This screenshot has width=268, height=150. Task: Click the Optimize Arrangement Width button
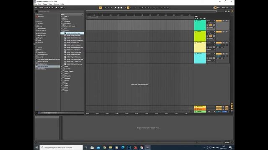click(229, 11)
